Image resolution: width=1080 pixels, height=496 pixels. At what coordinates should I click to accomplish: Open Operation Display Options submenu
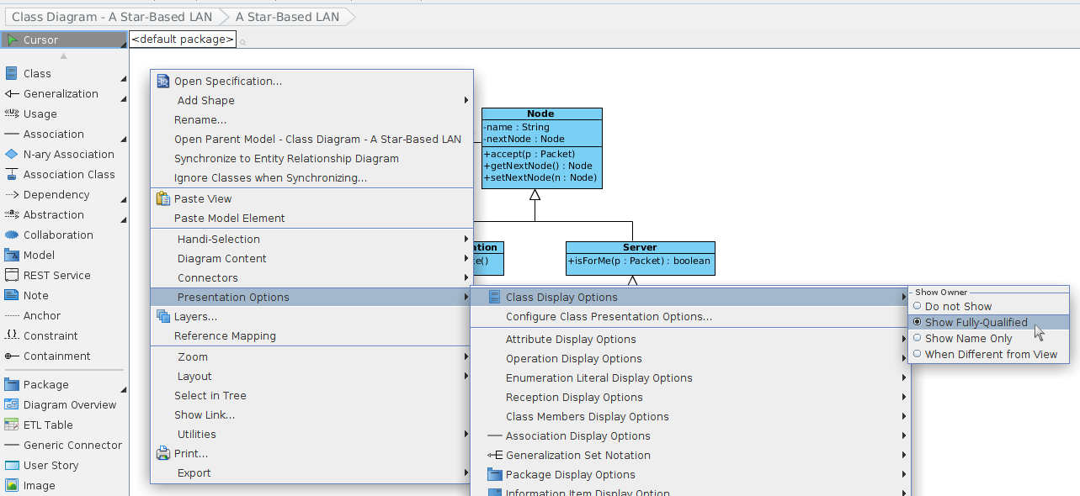(691, 358)
